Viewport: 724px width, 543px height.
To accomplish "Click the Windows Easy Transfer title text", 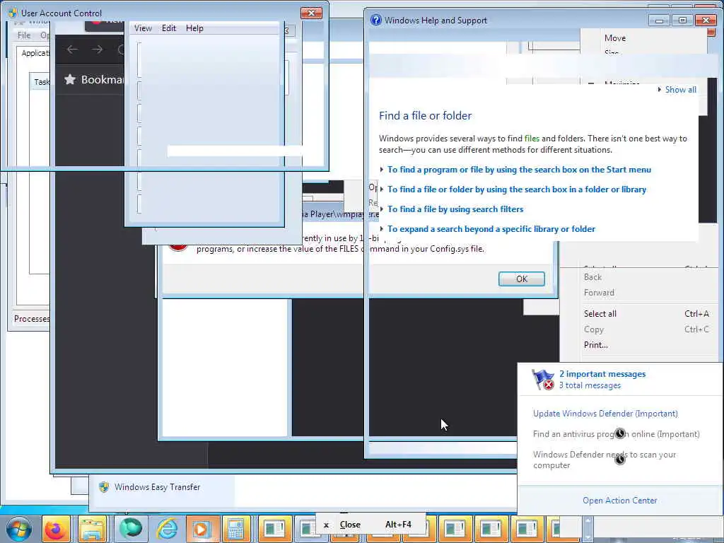I will pos(158,487).
